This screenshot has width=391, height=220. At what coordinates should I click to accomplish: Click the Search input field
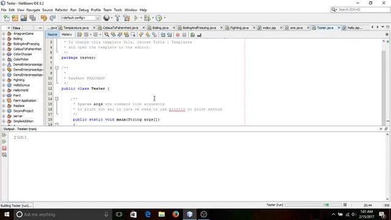[364, 10]
